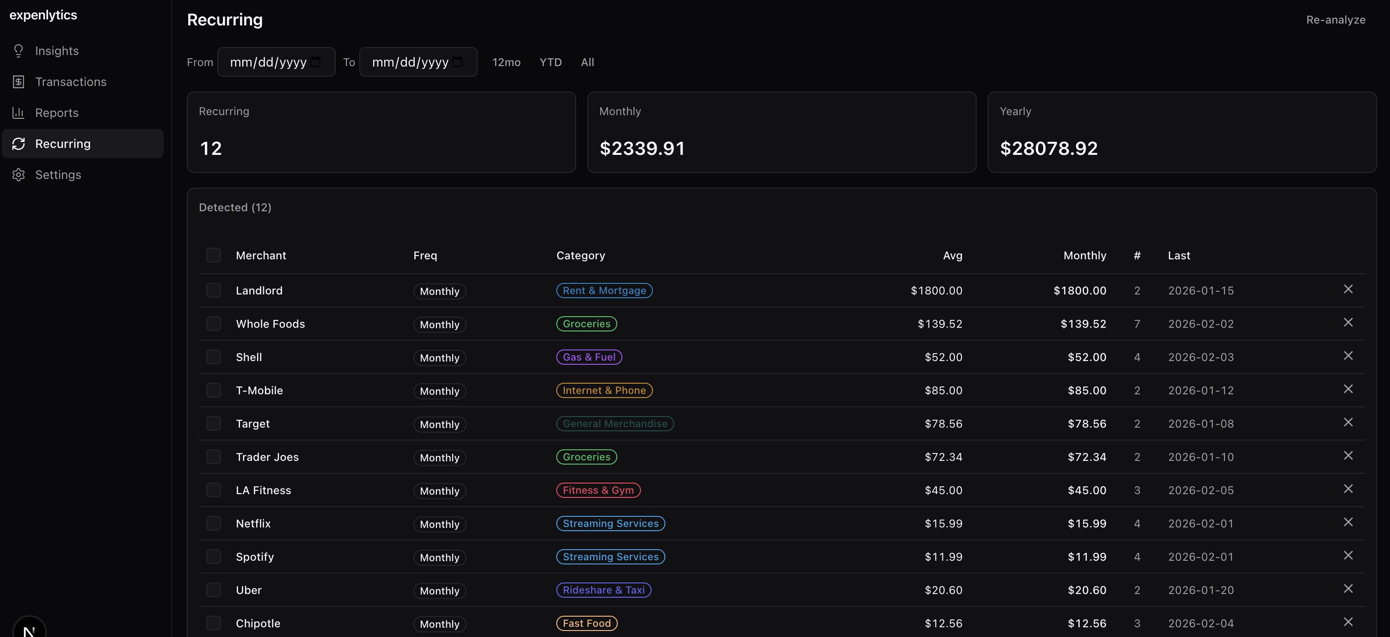Select the All date range option
The image size is (1390, 637).
click(x=587, y=62)
